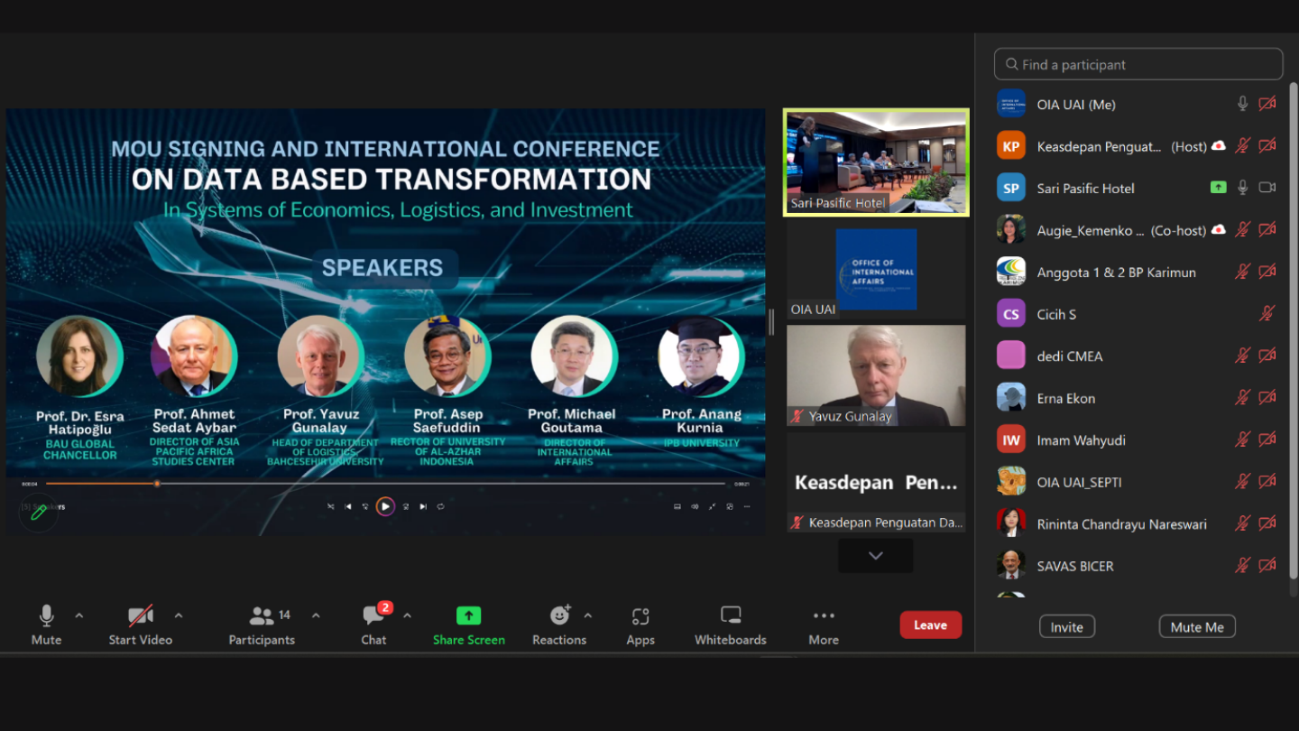Click muted mic icon for Cicih S
Viewport: 1299px width, 731px height.
point(1267,314)
